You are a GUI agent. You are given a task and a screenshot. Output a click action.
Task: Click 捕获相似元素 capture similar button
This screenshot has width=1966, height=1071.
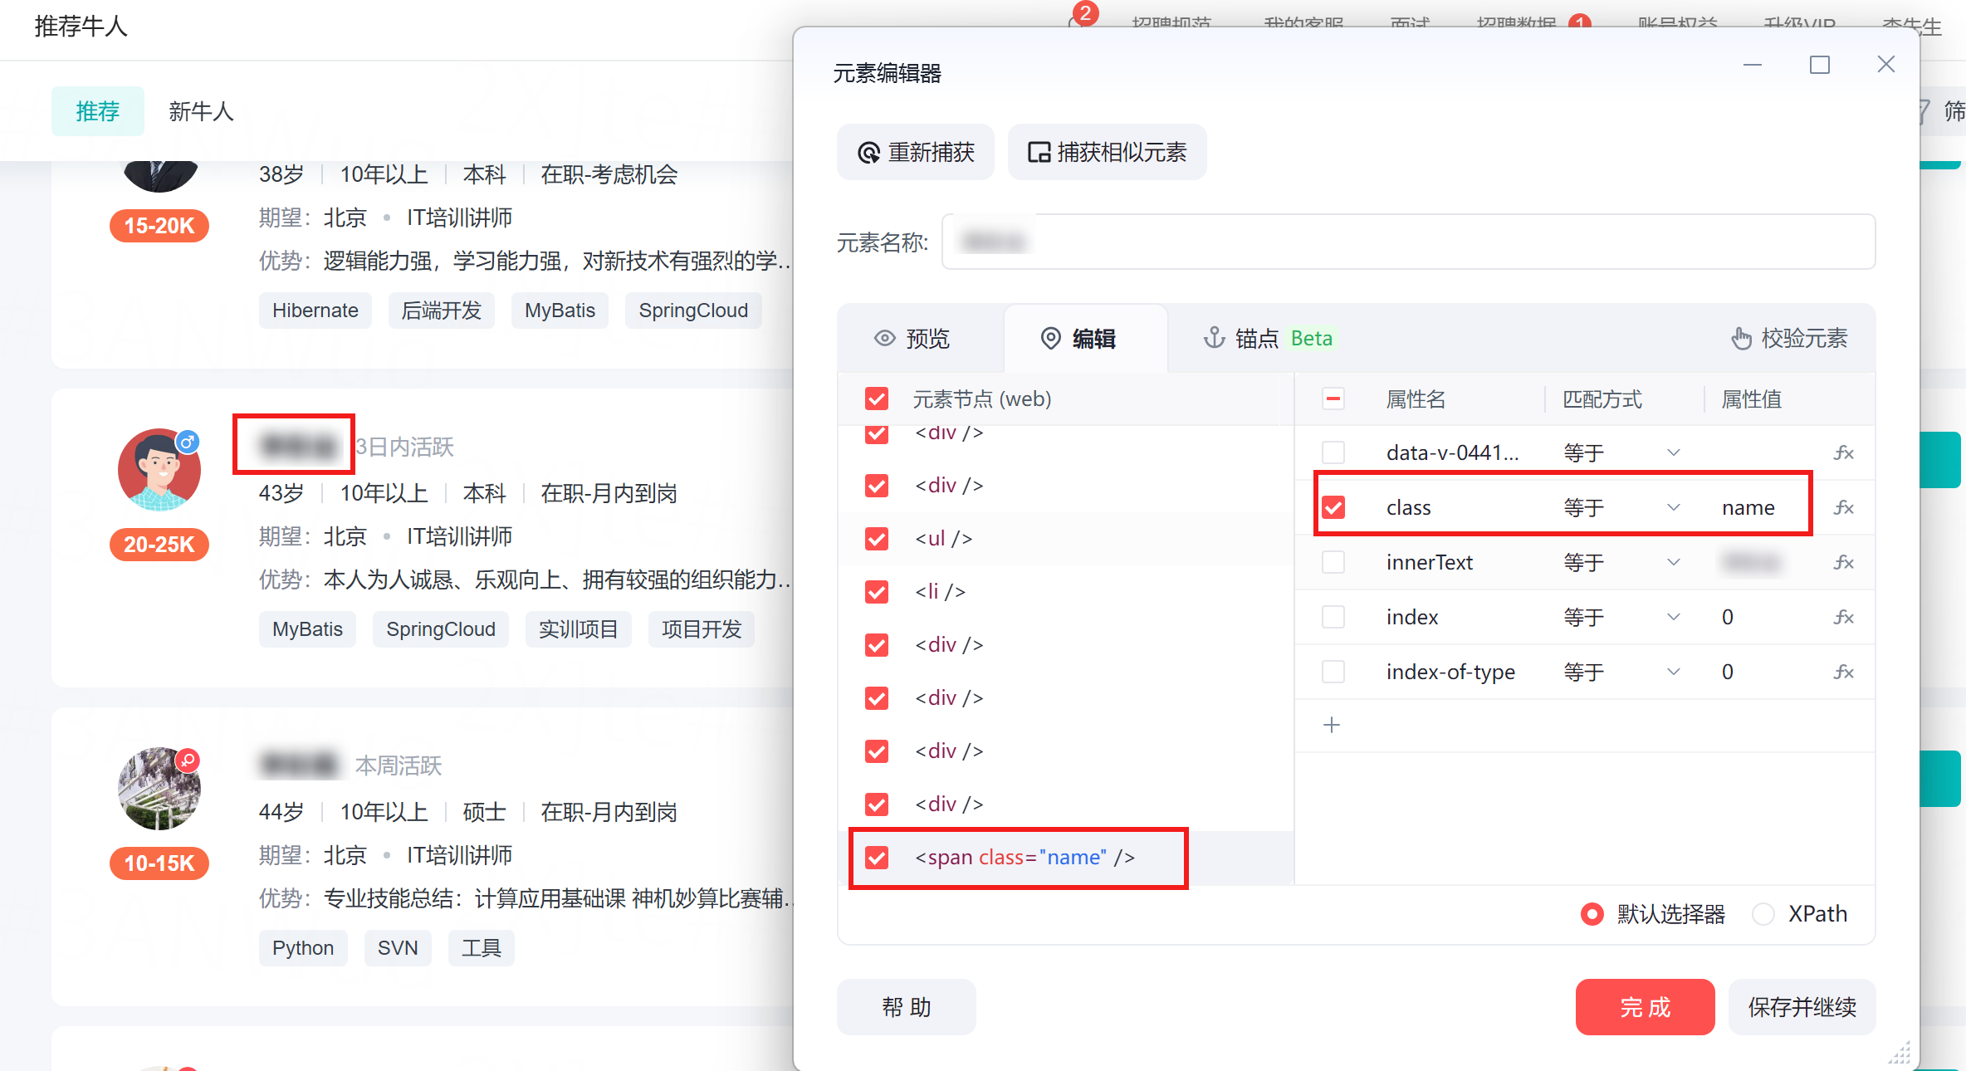1107,152
